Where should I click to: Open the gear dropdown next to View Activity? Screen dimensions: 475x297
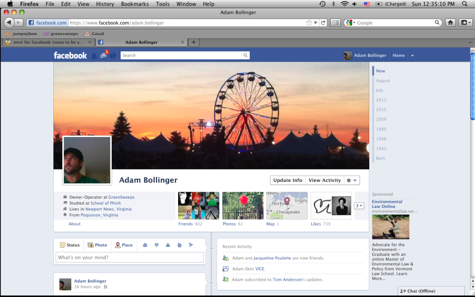click(352, 181)
